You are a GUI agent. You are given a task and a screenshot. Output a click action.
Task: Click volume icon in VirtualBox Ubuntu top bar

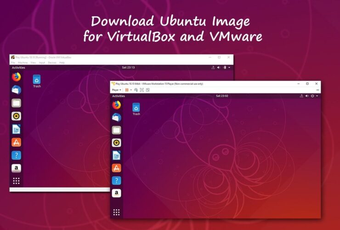pyautogui.click(x=219, y=68)
